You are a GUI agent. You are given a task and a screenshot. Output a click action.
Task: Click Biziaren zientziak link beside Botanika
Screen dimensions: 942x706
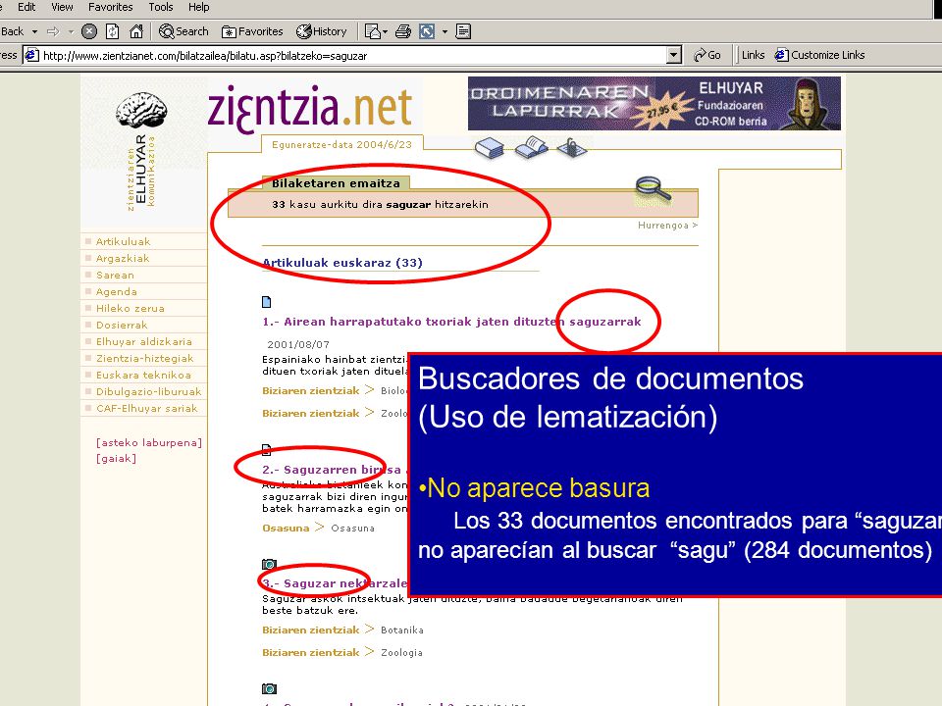pyautogui.click(x=311, y=630)
